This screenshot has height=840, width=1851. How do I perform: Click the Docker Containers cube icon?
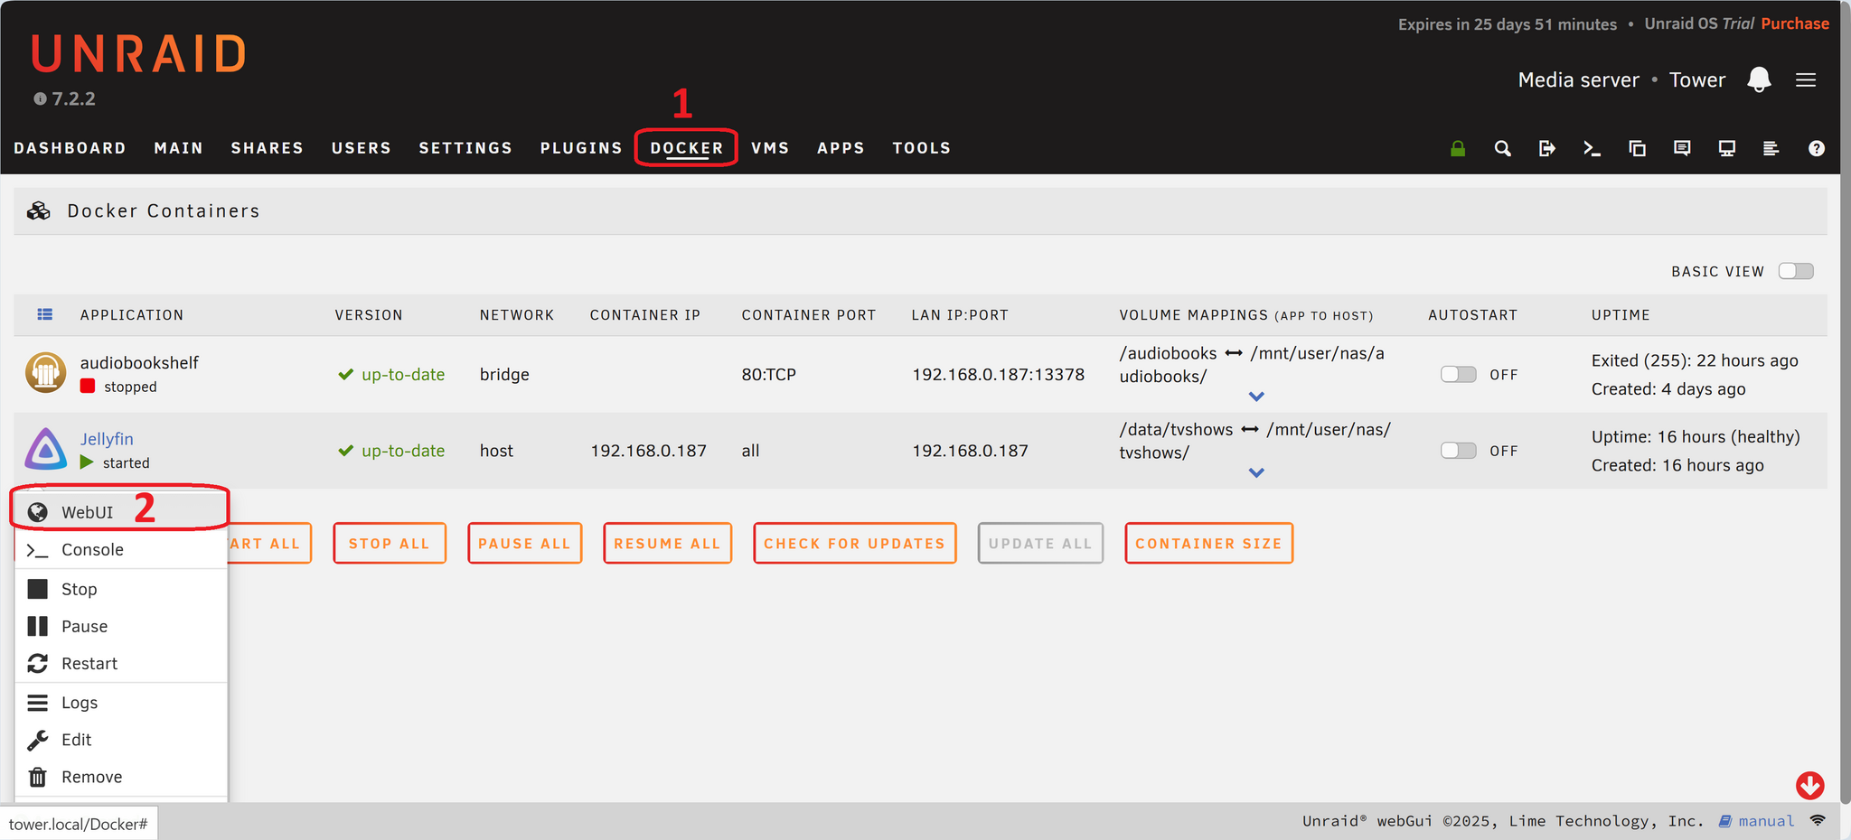[39, 210]
